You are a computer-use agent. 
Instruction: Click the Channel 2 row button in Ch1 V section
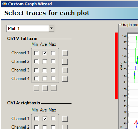65,62
